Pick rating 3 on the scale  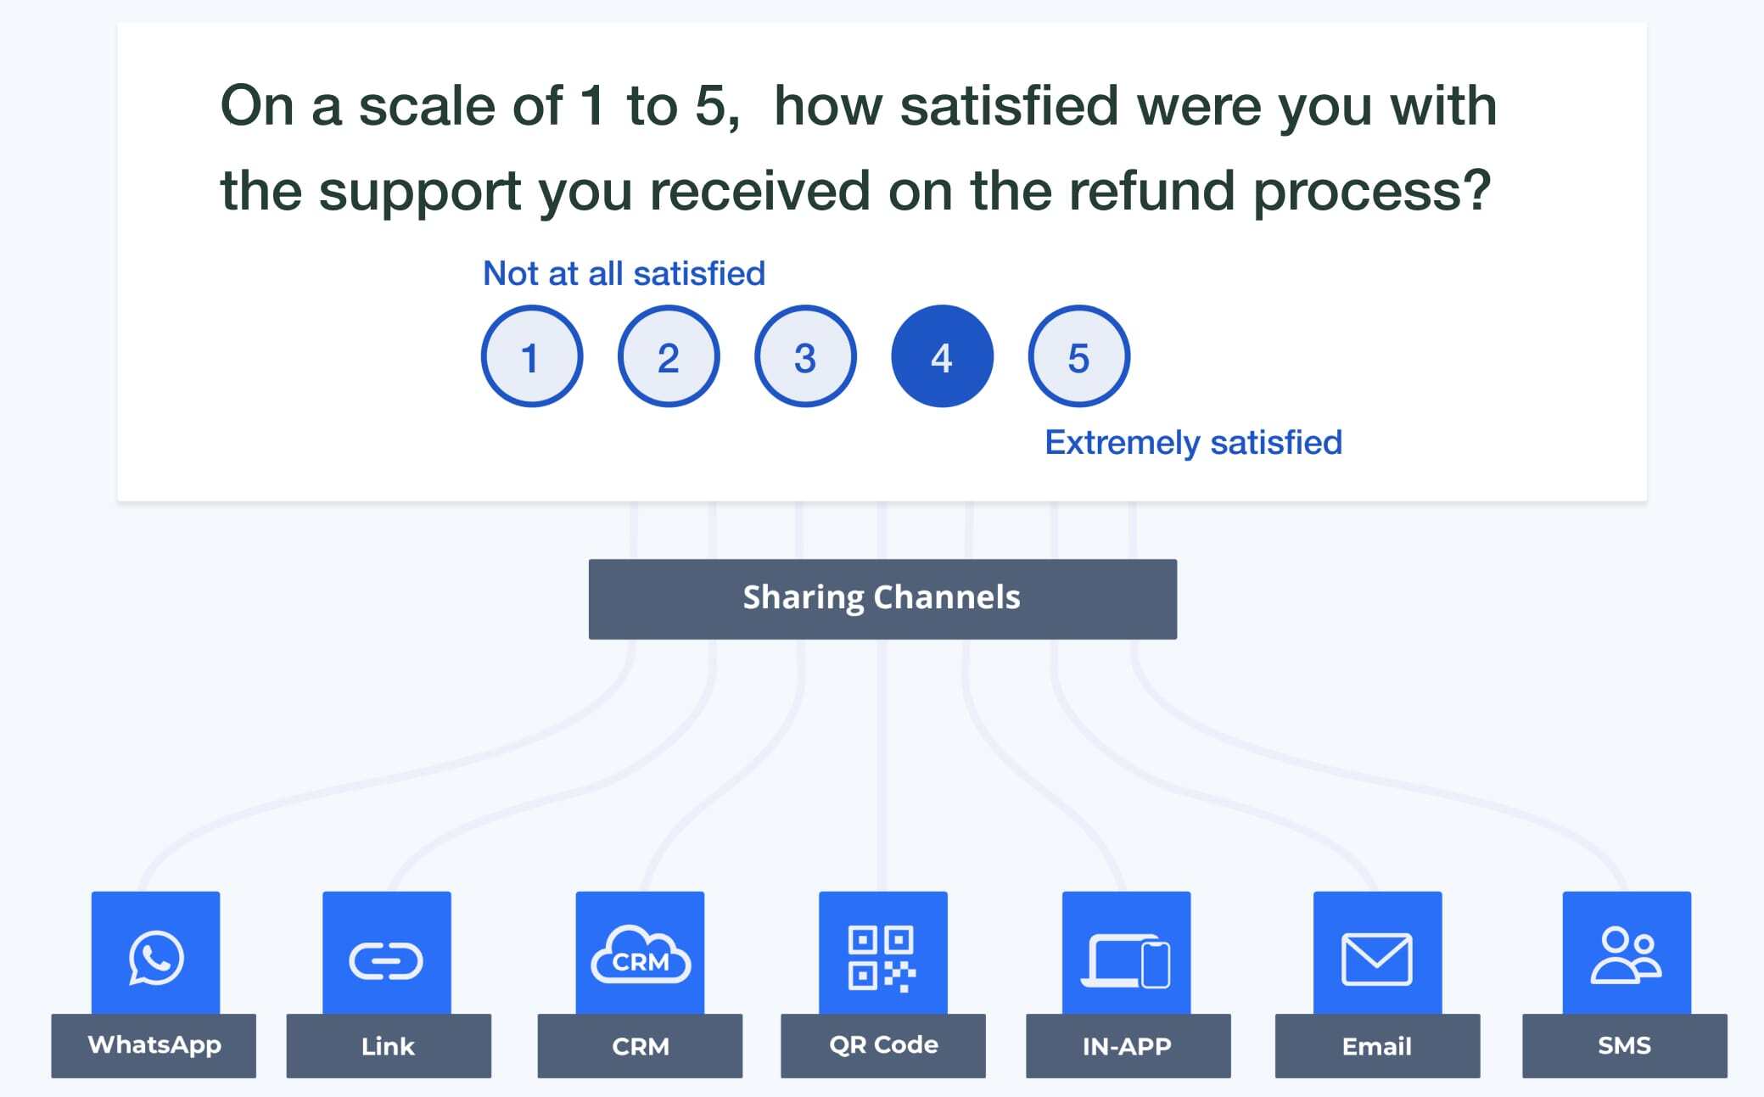pos(805,356)
